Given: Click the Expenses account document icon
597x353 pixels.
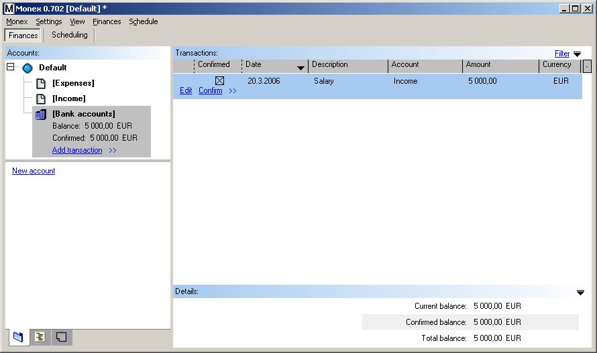Looking at the screenshot, I should coord(41,83).
